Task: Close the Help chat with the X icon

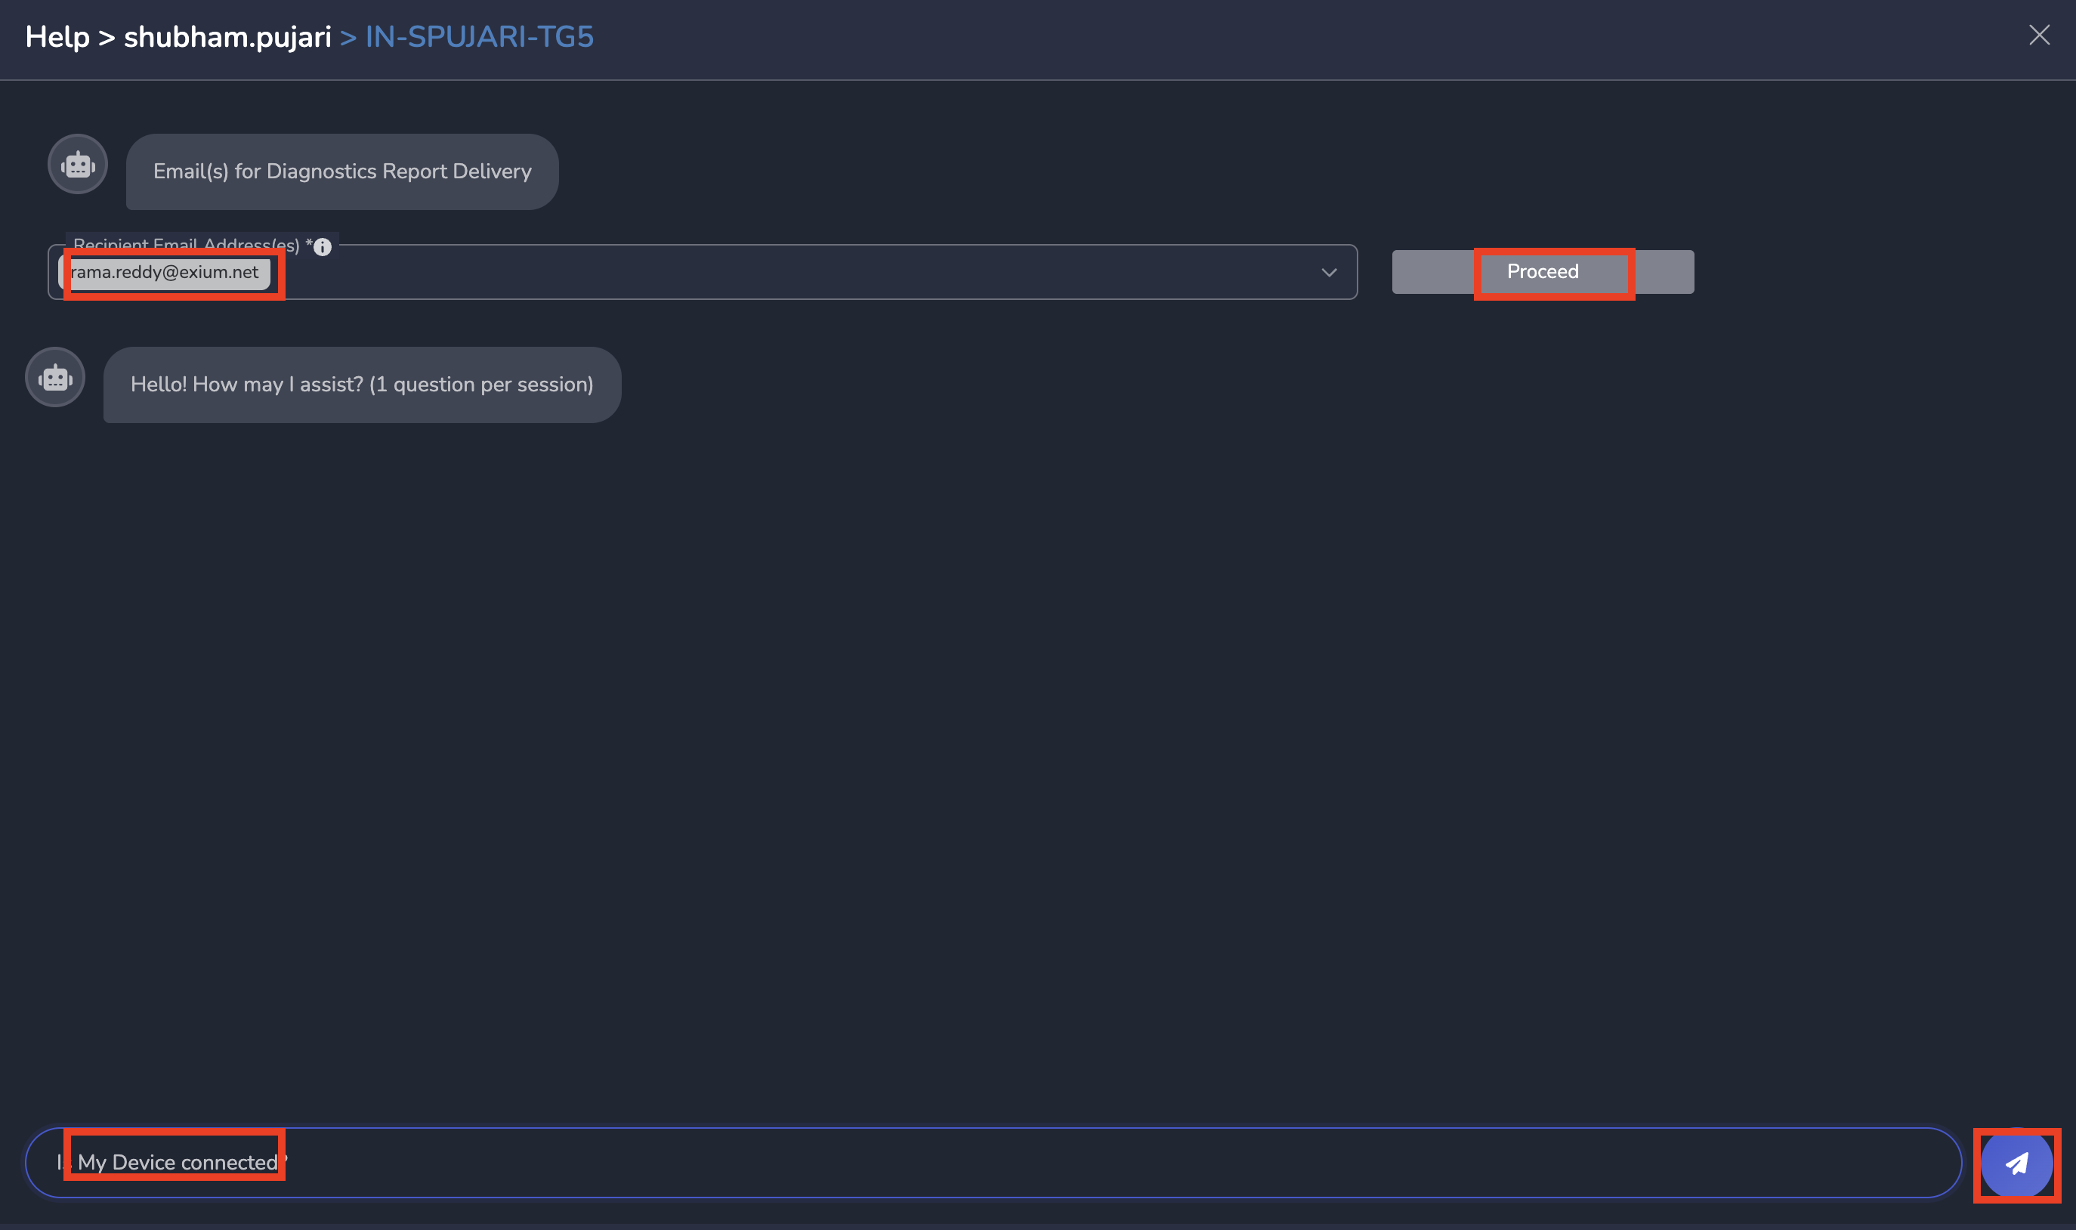Action: point(2039,35)
